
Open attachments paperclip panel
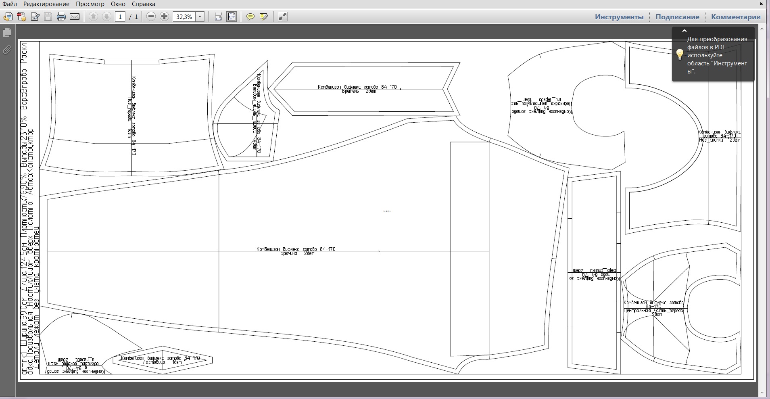click(x=7, y=50)
